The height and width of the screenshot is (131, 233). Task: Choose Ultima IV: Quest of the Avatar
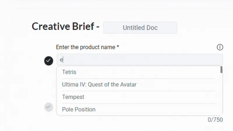pyautogui.click(x=99, y=85)
